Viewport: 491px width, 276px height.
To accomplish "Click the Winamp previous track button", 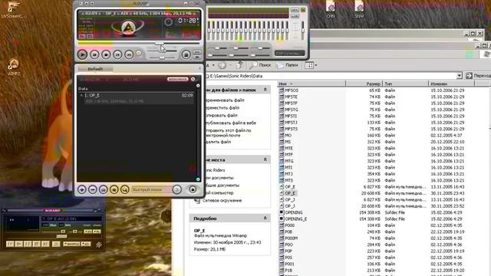I will [x=10, y=244].
